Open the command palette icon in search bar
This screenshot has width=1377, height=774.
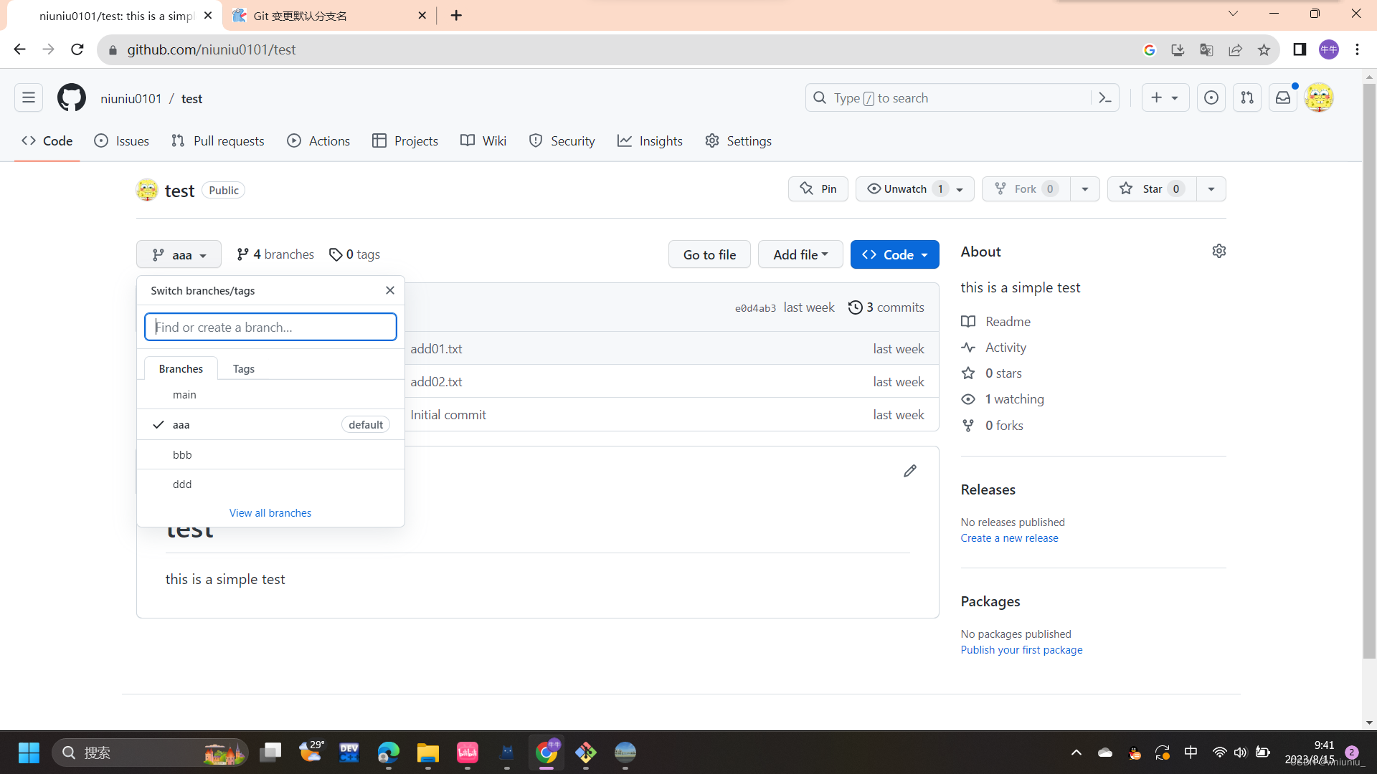[x=1105, y=97]
